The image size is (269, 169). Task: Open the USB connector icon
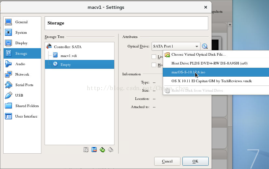click(x=9, y=95)
